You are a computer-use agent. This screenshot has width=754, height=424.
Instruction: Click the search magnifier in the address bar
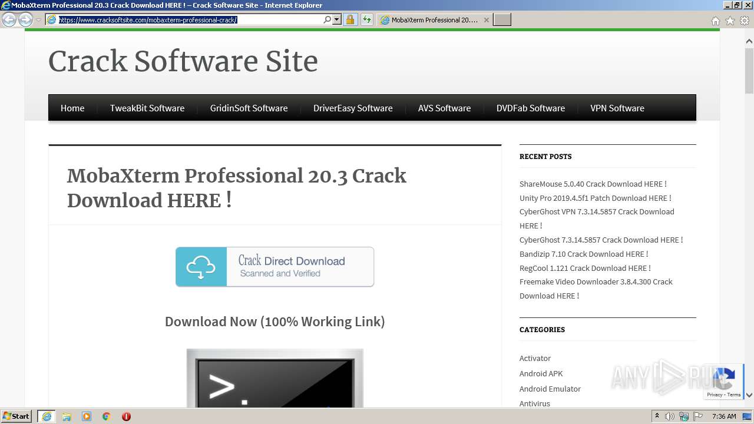328,20
